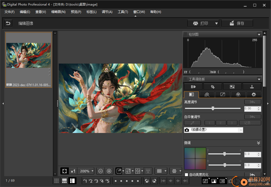The image size is (271, 187).
Task: Open the print options dropdown arrow
Action: tap(216, 23)
